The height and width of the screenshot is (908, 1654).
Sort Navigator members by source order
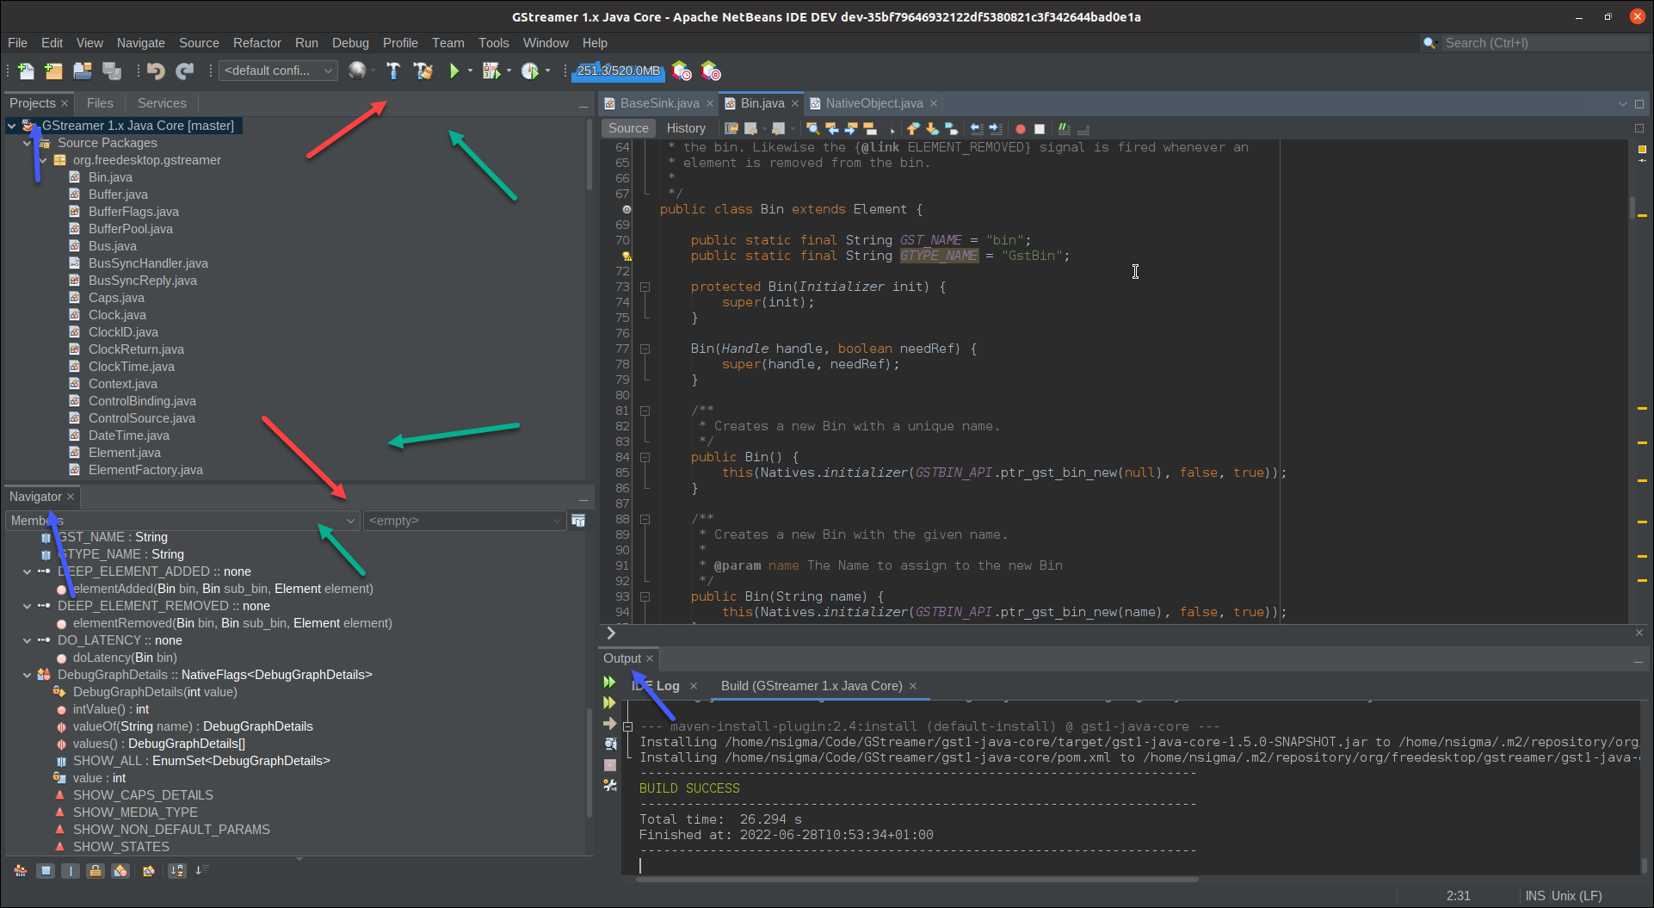click(x=201, y=871)
